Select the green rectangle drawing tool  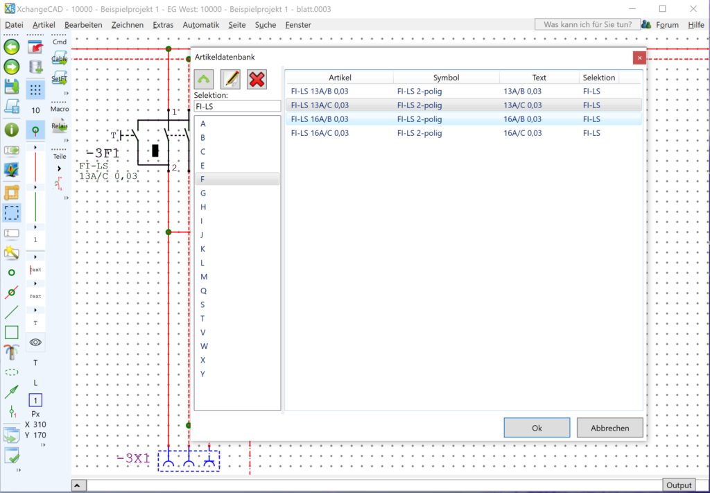pyautogui.click(x=11, y=332)
